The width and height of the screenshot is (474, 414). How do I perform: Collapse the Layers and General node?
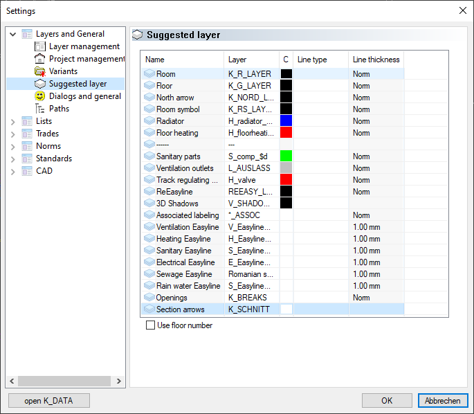point(12,34)
